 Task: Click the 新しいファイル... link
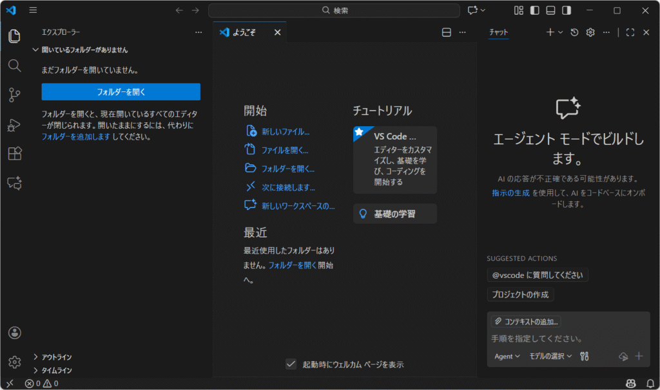285,131
